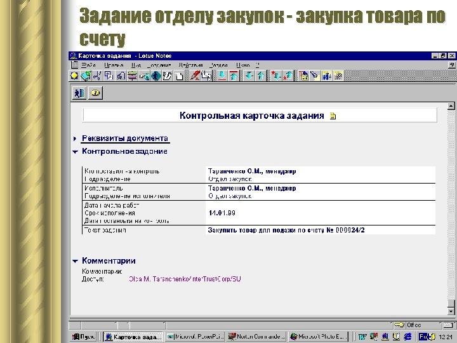Click the plain teal down arrow icon
The image size is (457, 343).
point(249,76)
